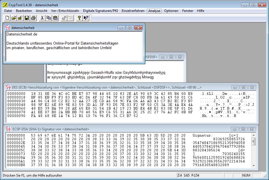Open the Digitale Signaturen/PKI menu
The height and width of the screenshot is (180, 269).
coord(100,11)
